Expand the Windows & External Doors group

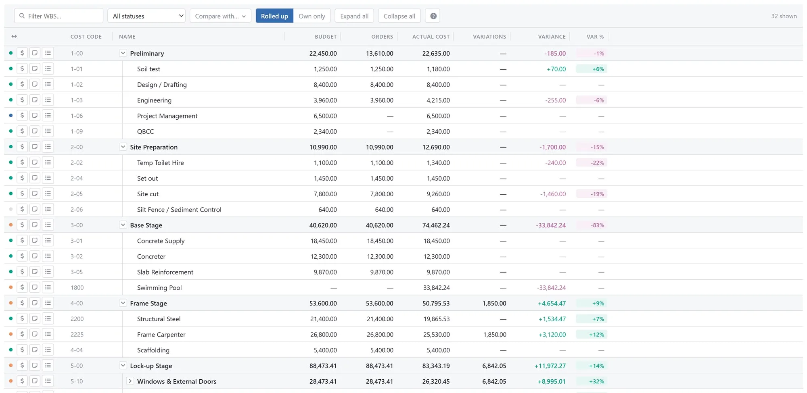(x=130, y=381)
